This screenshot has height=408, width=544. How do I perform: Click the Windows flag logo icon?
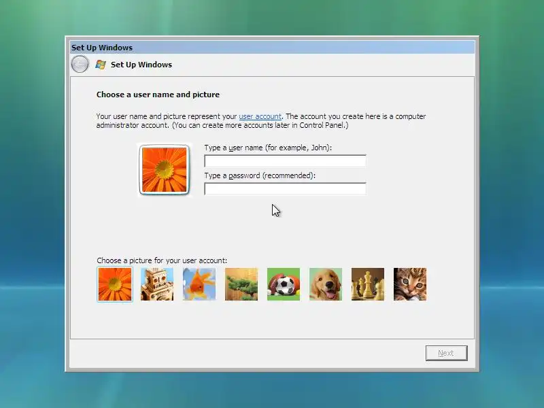point(101,65)
